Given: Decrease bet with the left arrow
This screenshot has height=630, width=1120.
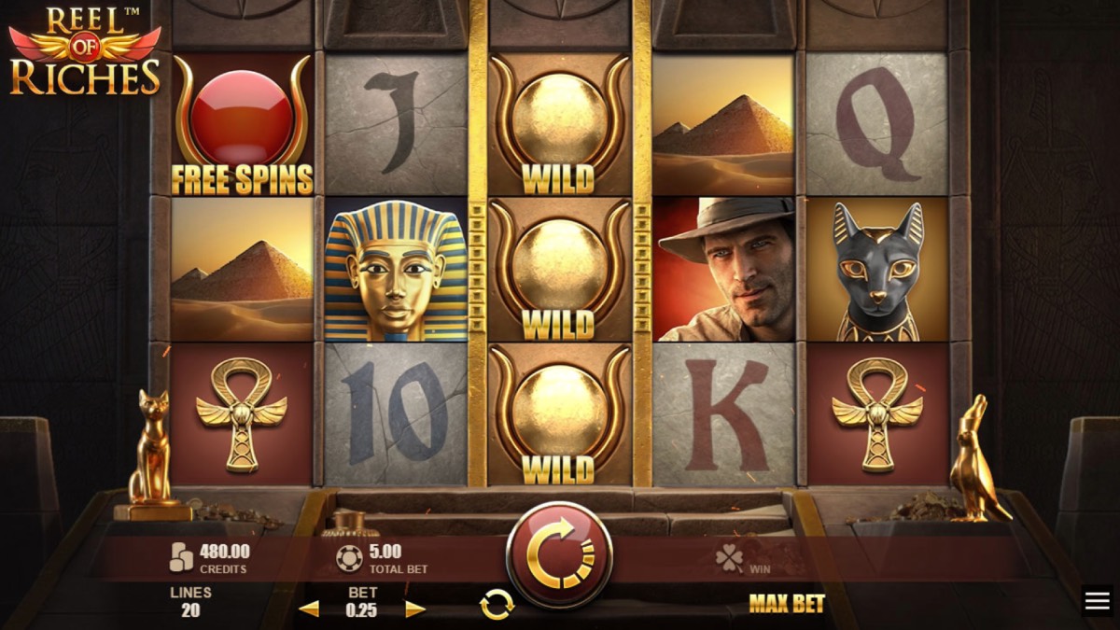Looking at the screenshot, I should point(309,609).
